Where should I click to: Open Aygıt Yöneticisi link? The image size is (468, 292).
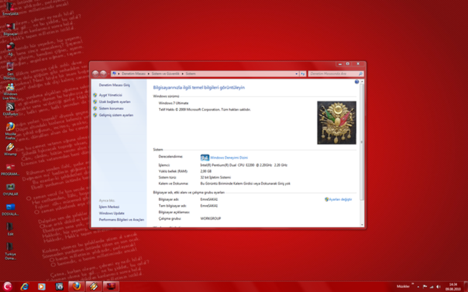[x=111, y=95]
